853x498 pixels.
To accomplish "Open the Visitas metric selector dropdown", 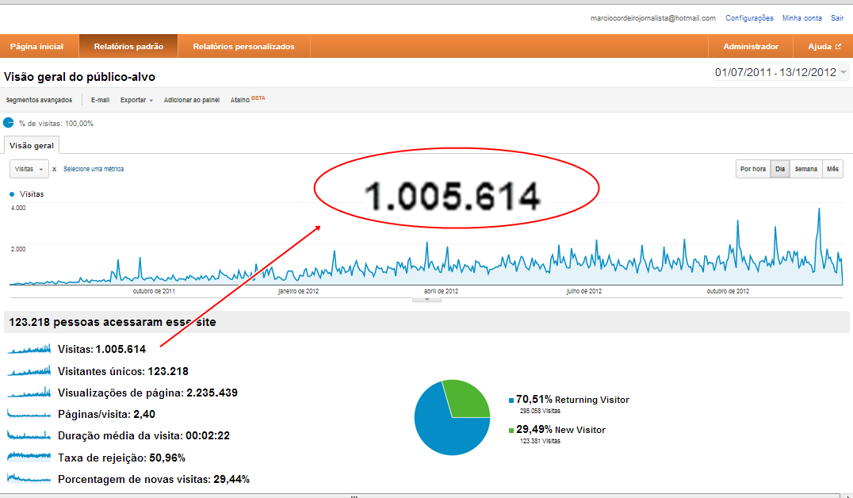I will click(x=29, y=169).
